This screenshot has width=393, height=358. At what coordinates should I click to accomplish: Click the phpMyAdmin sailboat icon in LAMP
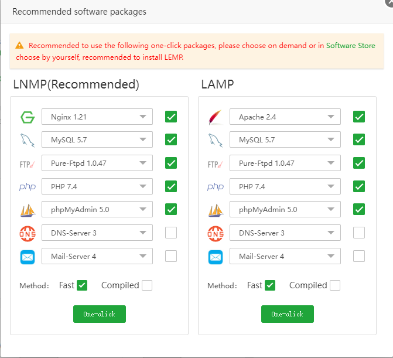click(x=216, y=210)
